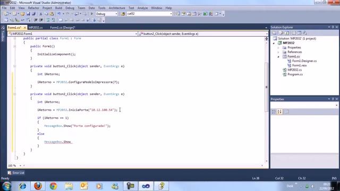Toggle auto-hide pin on Solution Explorer panel
Viewport: 340px width, 191px height.
[x=333, y=27]
